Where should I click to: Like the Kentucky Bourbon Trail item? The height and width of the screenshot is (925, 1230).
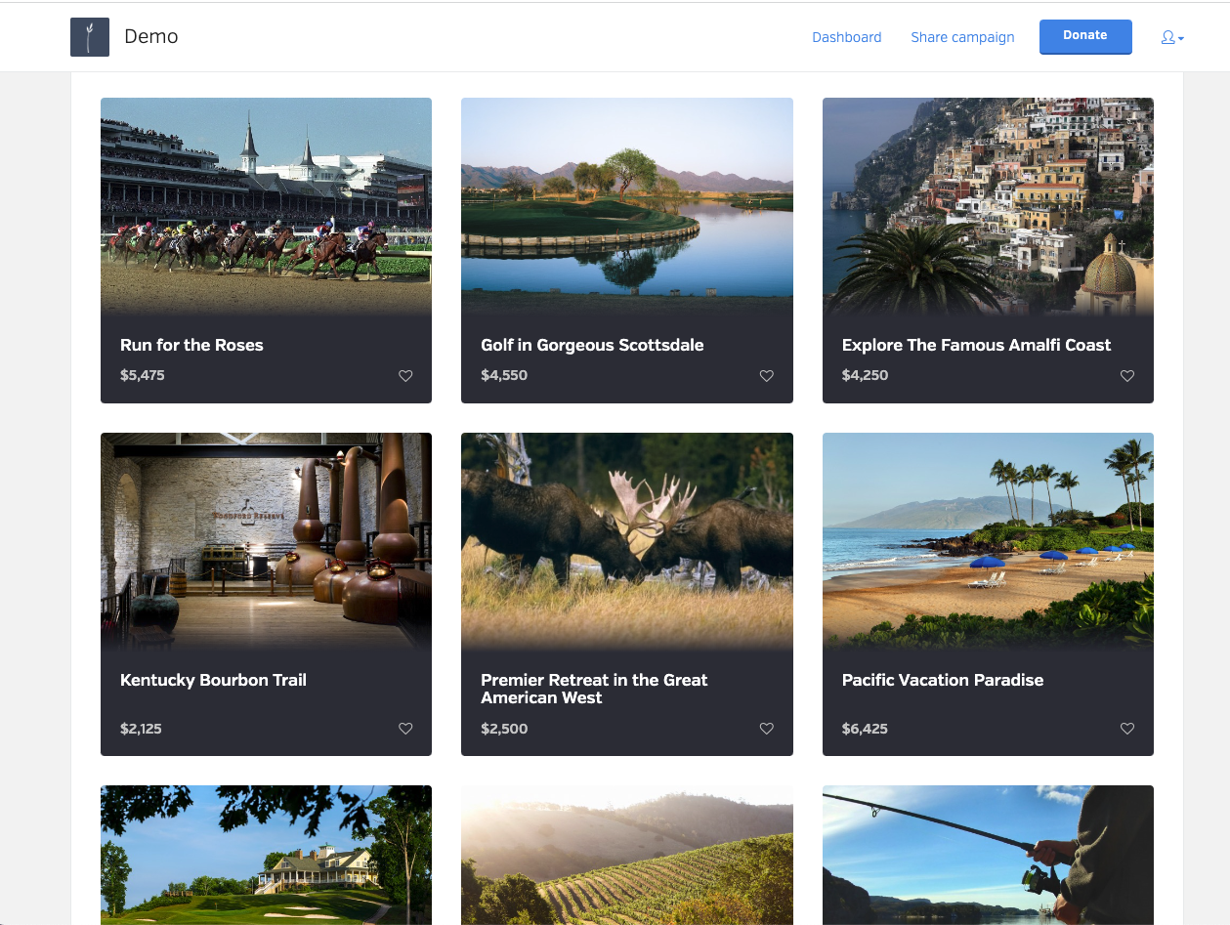point(405,729)
